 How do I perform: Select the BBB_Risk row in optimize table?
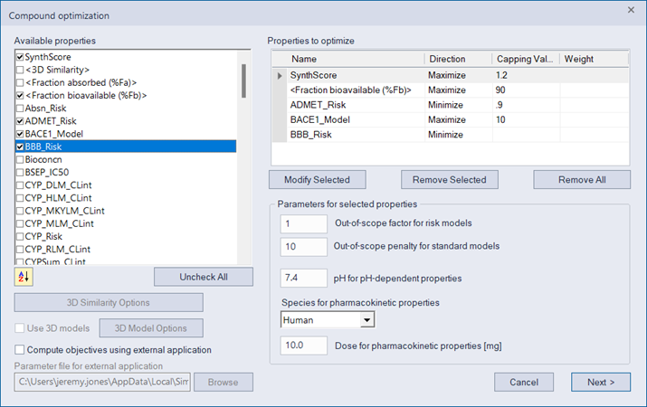(451, 135)
